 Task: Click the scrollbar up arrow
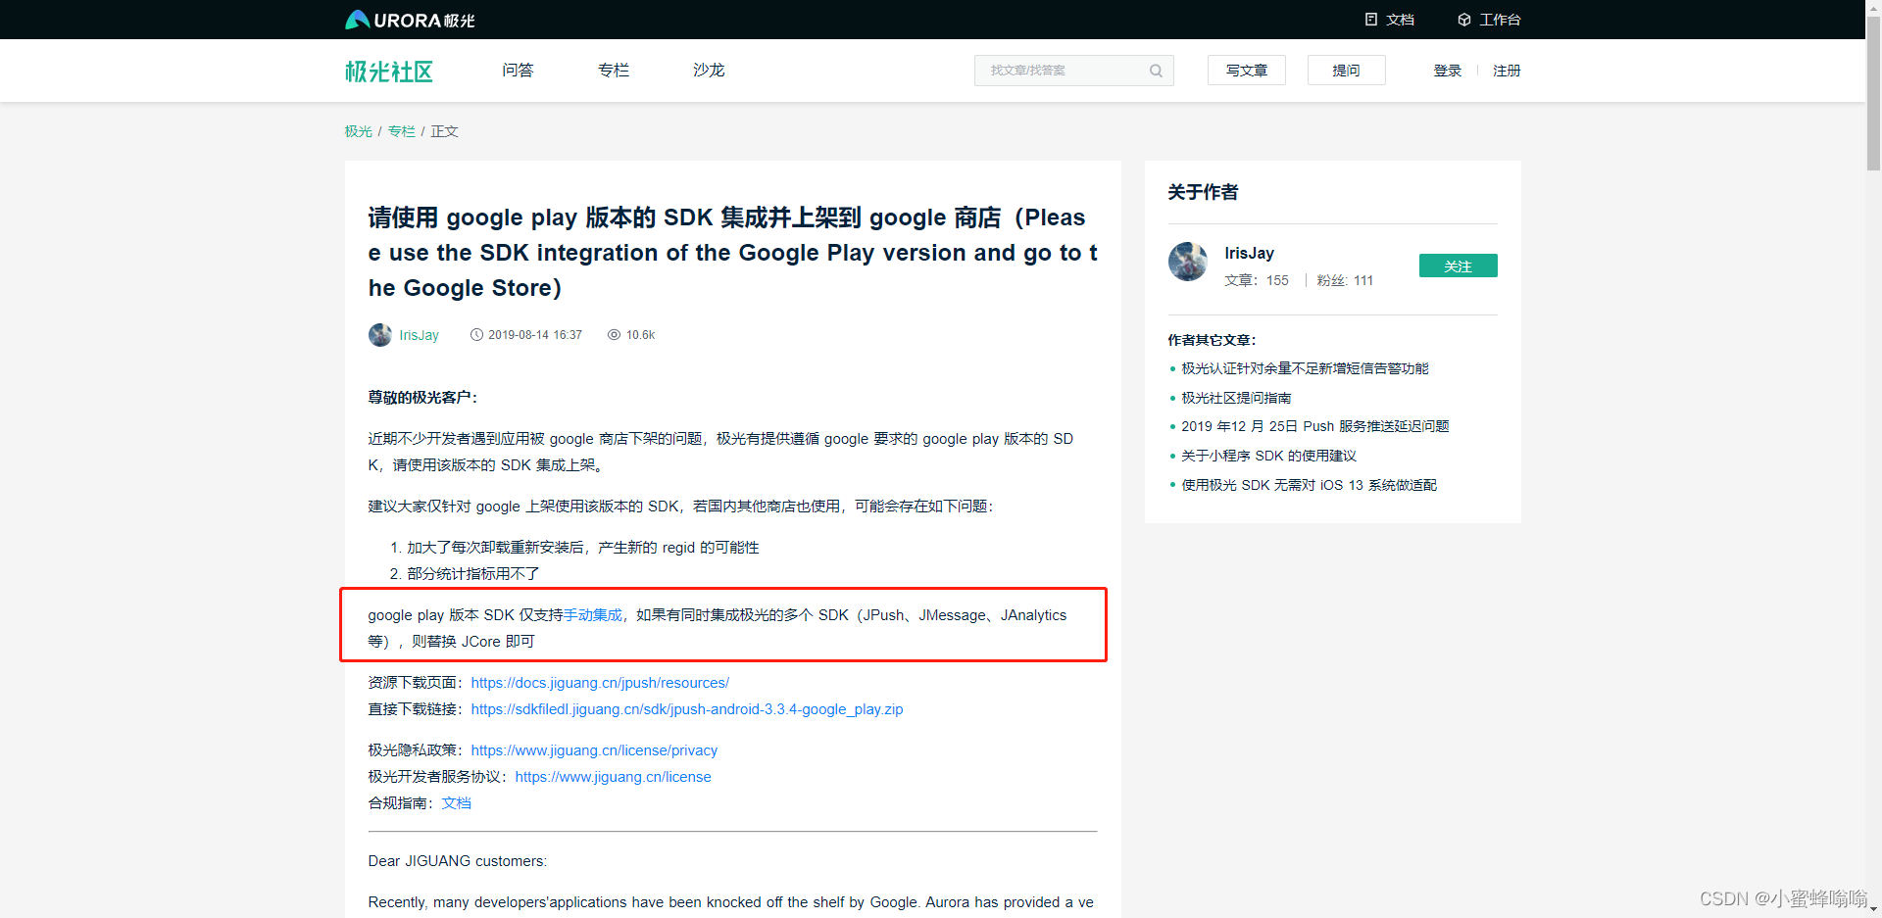coord(1873,7)
